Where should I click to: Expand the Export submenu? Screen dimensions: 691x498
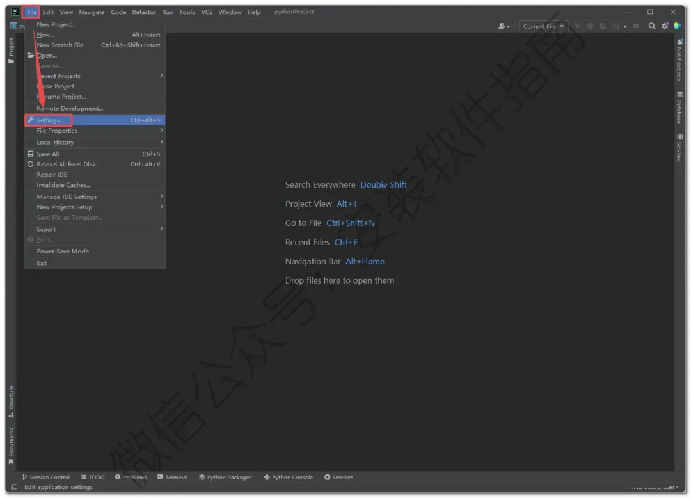pyautogui.click(x=95, y=229)
